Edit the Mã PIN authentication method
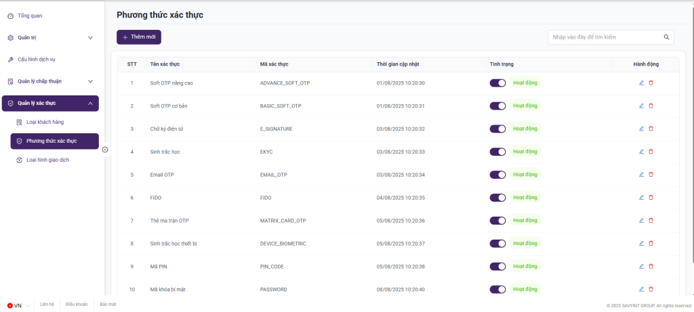The image size is (694, 312). (641, 267)
